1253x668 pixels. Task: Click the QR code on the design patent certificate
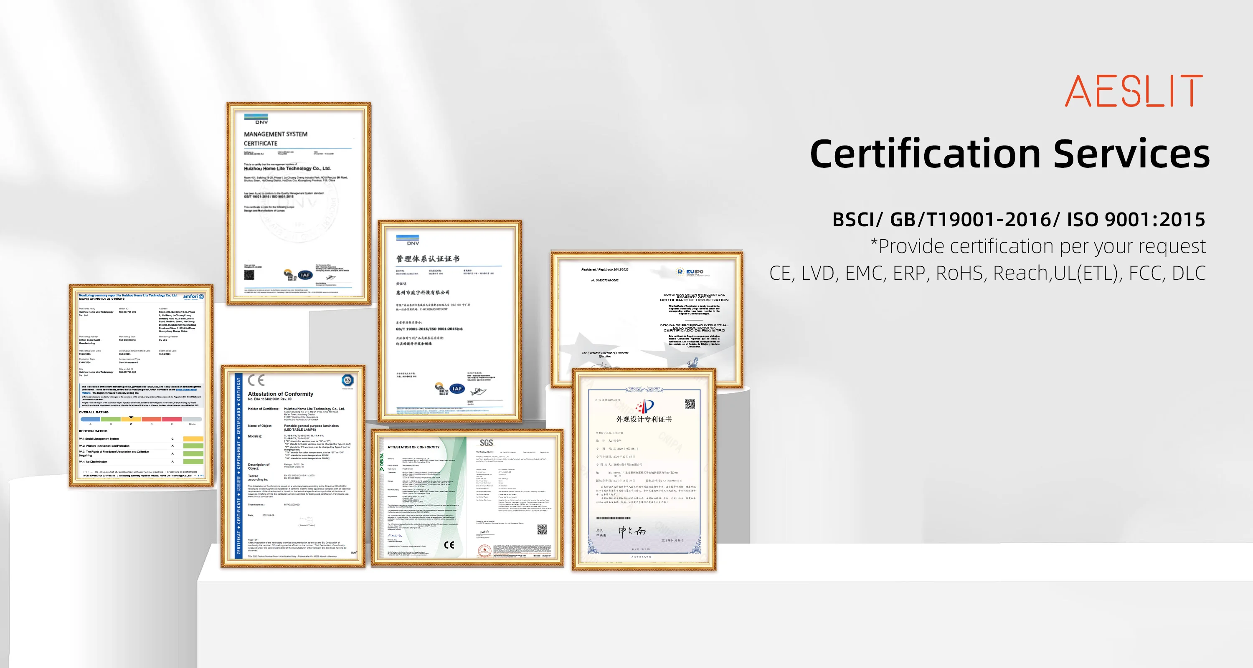[690, 404]
